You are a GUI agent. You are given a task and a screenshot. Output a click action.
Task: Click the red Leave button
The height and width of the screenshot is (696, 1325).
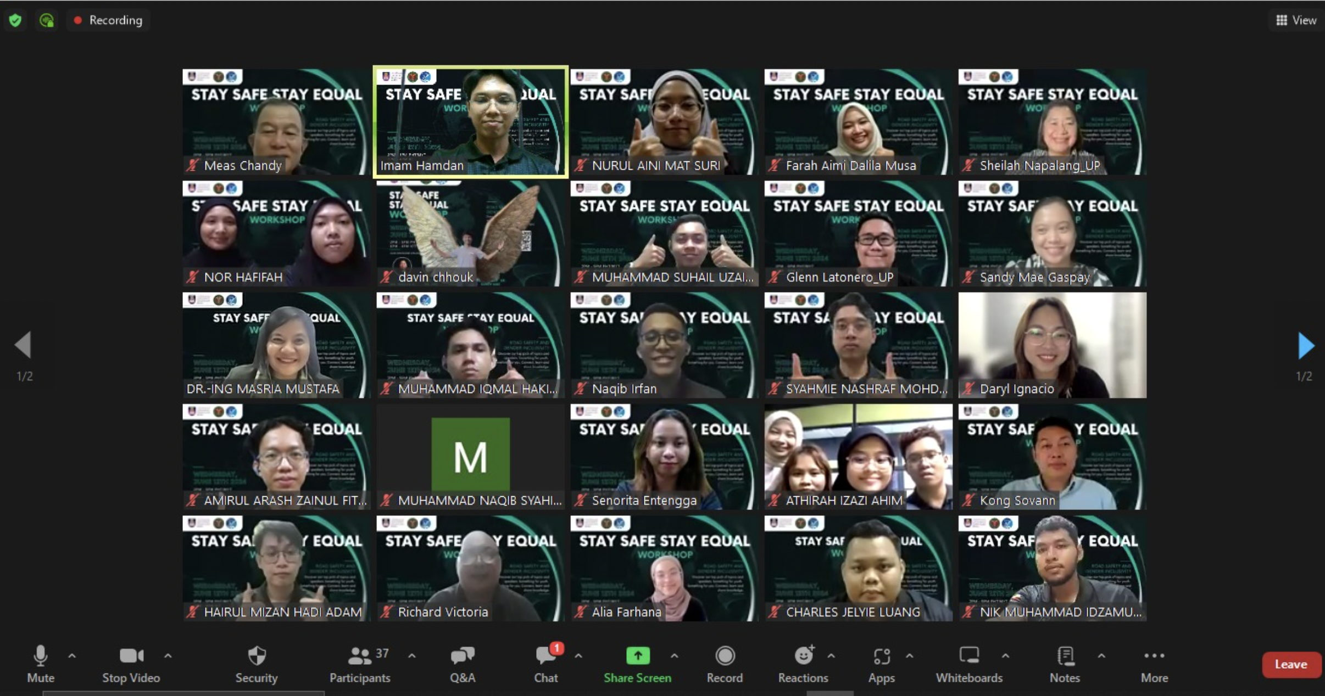point(1290,664)
